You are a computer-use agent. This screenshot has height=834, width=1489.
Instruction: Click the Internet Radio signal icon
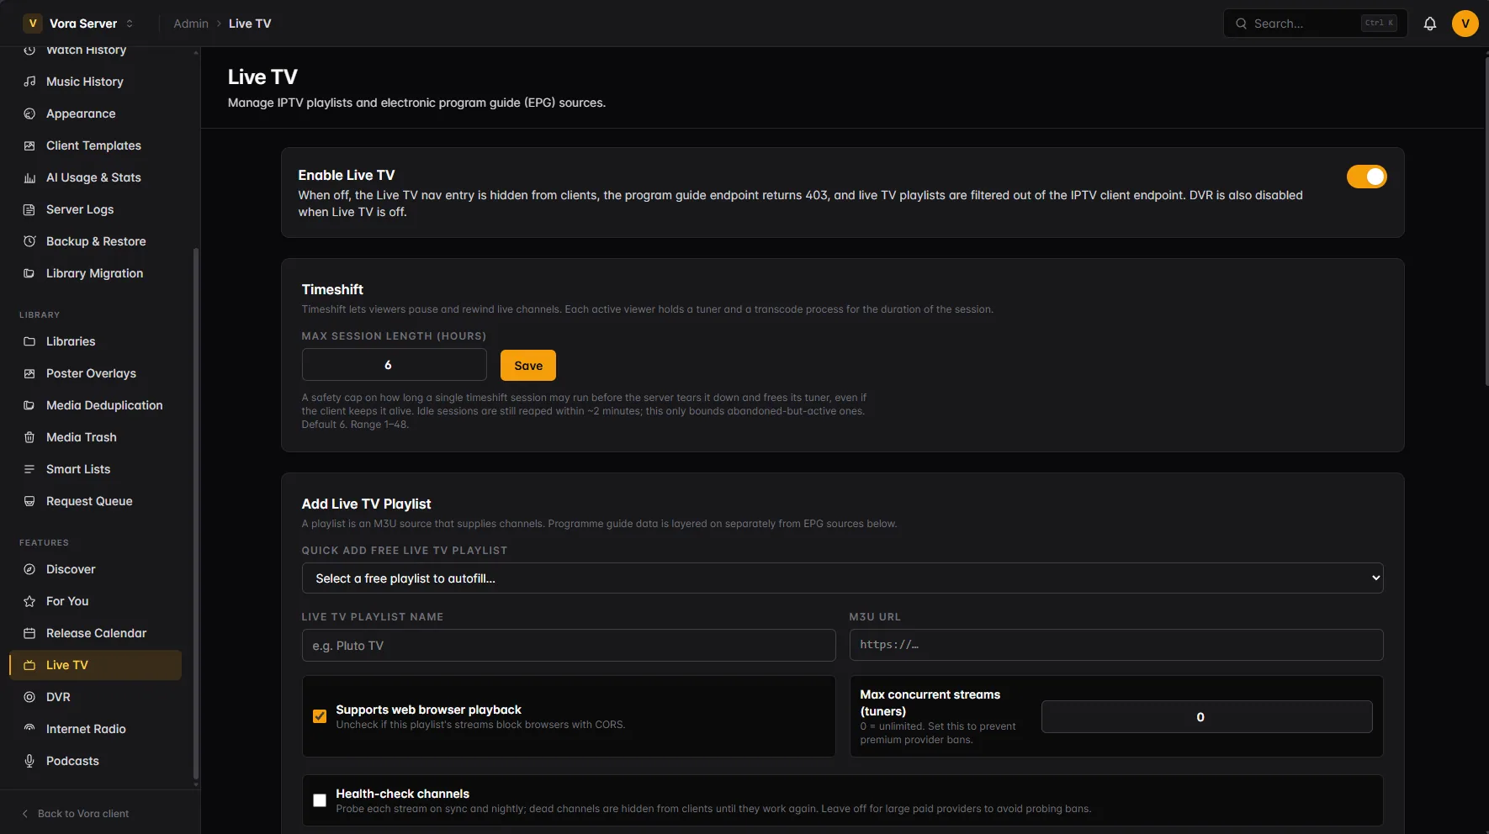tap(29, 729)
